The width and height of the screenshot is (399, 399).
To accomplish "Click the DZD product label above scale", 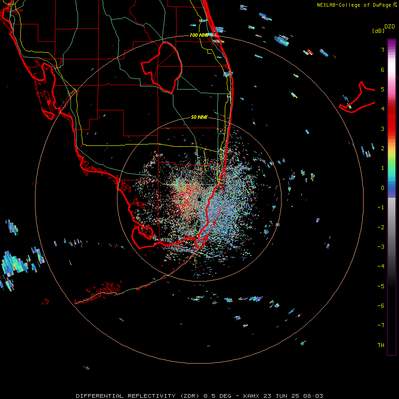I will [x=390, y=27].
